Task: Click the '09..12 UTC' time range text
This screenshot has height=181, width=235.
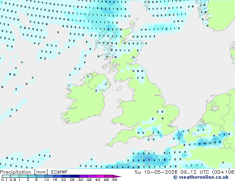Action: (x=195, y=172)
